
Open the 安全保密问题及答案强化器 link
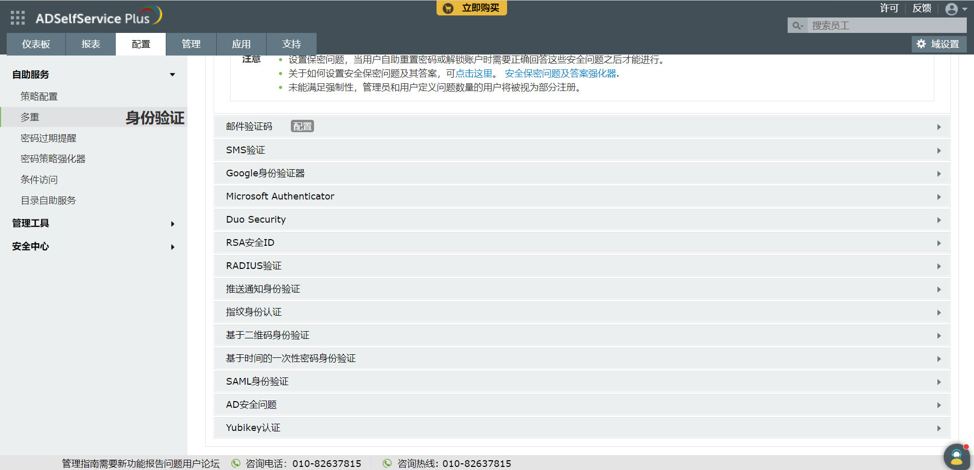[x=561, y=74]
